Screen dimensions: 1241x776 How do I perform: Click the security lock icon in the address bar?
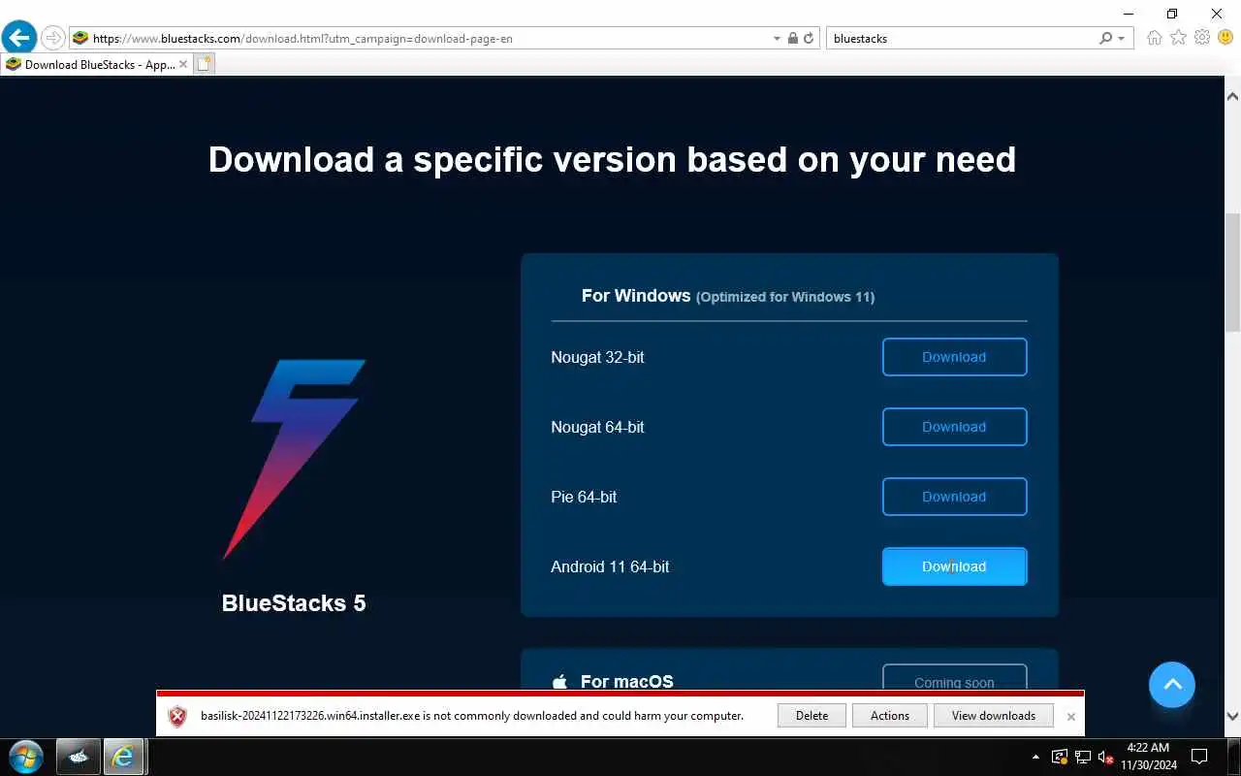pos(792,38)
